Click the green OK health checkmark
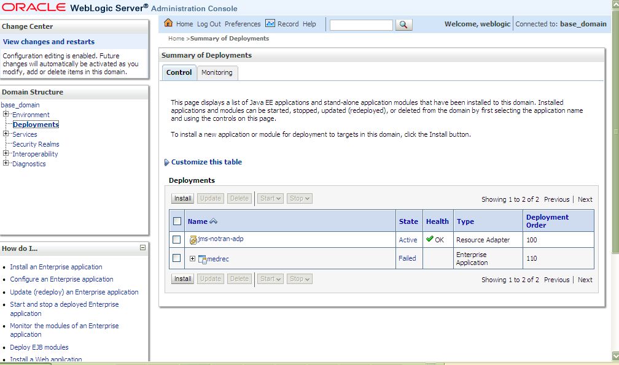The height and width of the screenshot is (365, 619). (429, 239)
